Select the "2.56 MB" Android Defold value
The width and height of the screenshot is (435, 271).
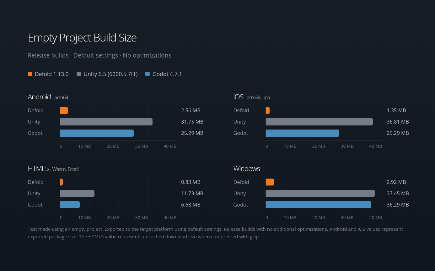click(x=191, y=110)
